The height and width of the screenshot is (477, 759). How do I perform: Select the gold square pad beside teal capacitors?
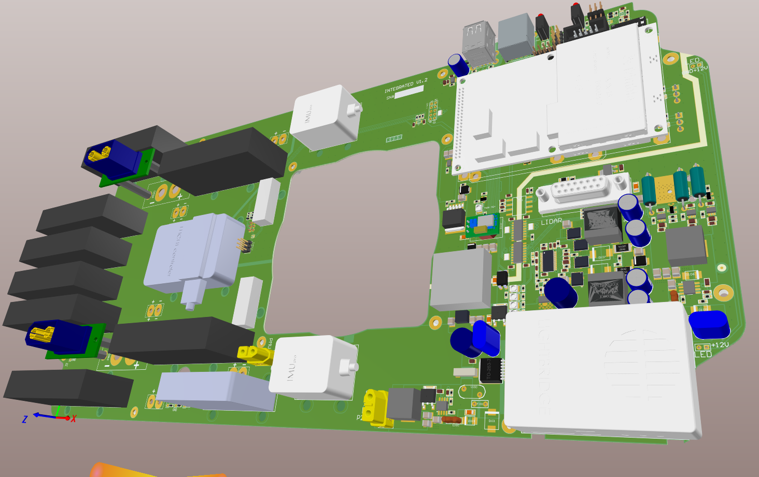664,189
